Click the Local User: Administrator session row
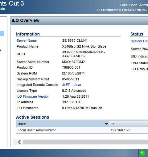The width and height of the screenshot is (148, 157). pyautogui.click(x=82, y=130)
